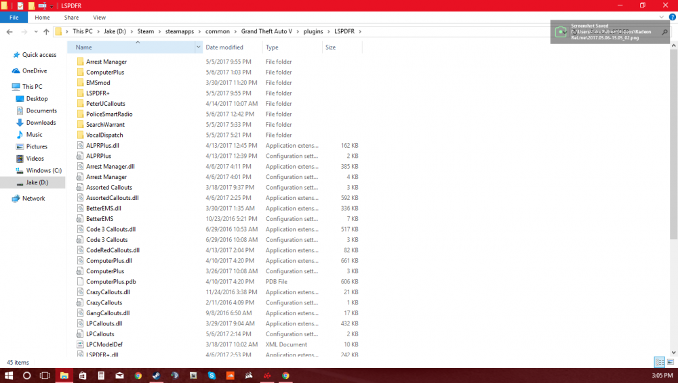Click steamapps in the address breadcrumb
This screenshot has width=678, height=383.
(x=180, y=31)
